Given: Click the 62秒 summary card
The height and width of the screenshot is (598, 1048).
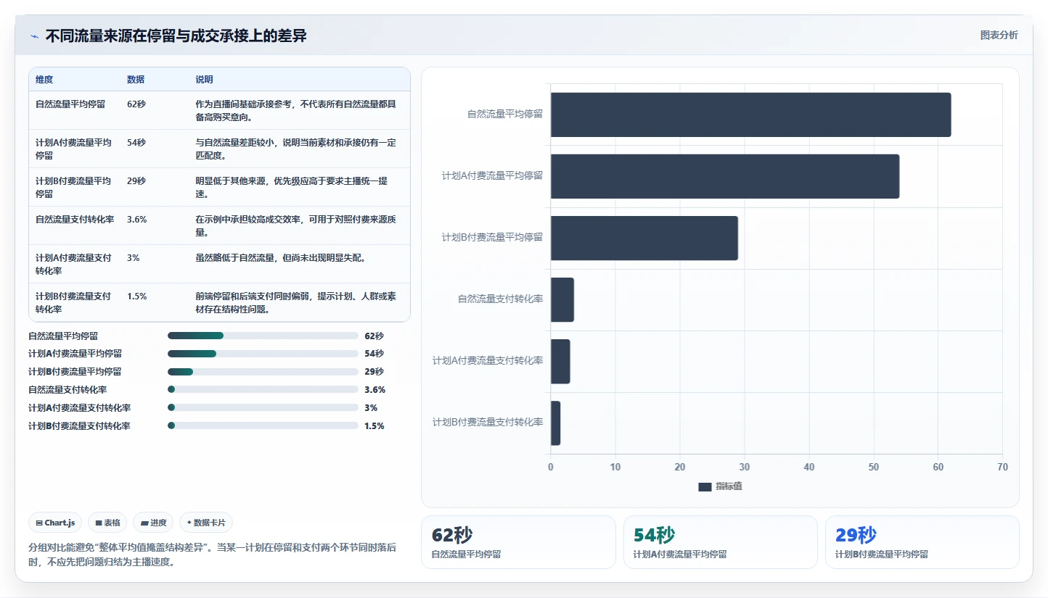Looking at the screenshot, I should pos(519,542).
